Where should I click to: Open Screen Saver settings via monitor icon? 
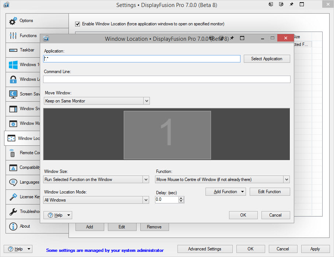pyautogui.click(x=13, y=94)
